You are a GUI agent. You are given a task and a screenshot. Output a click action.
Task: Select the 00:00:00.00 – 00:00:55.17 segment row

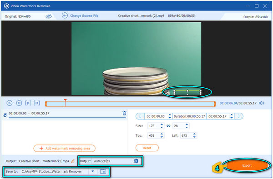(x=65, y=114)
